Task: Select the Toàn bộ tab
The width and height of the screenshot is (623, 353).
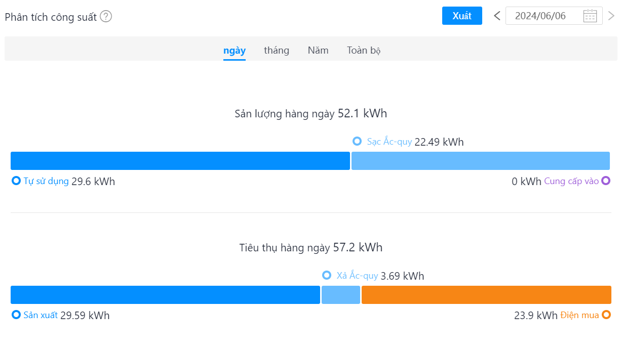Action: 364,51
